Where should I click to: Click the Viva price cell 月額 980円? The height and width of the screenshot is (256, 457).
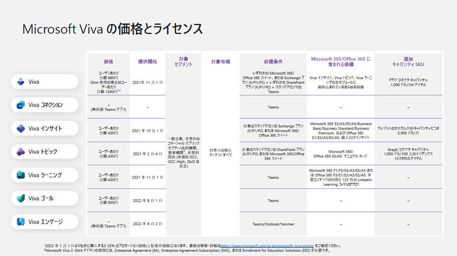[109, 82]
